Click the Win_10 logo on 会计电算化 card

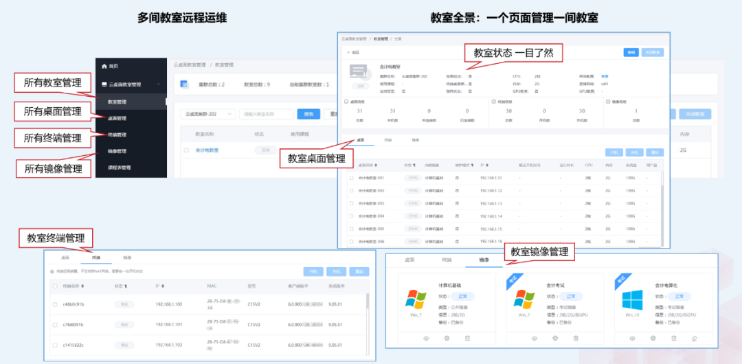coord(632,299)
